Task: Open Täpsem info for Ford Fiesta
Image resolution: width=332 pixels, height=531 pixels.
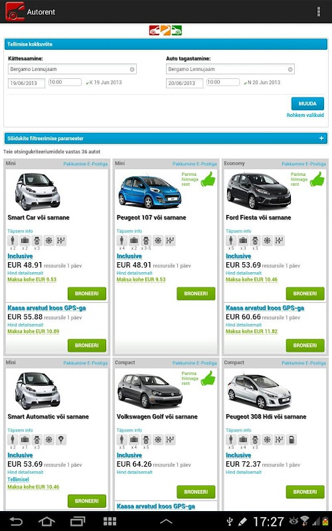Action: pos(238,231)
